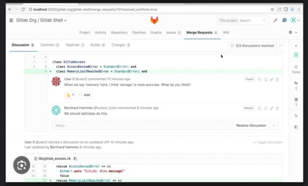The height and width of the screenshot is (186, 308).
Task: Open the Repository tab
Action: click(119, 33)
